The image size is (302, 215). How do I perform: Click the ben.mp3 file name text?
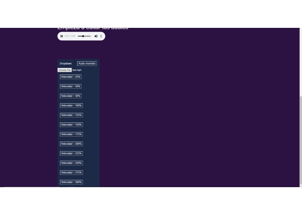click(x=77, y=70)
